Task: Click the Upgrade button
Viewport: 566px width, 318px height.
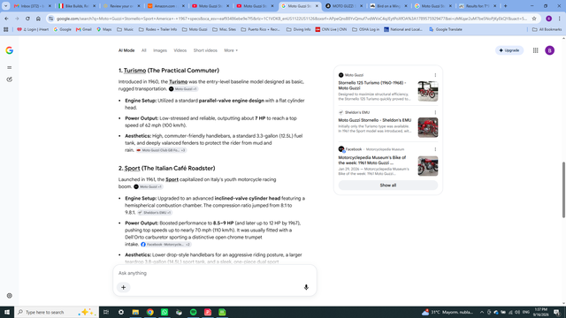Action: [x=509, y=50]
